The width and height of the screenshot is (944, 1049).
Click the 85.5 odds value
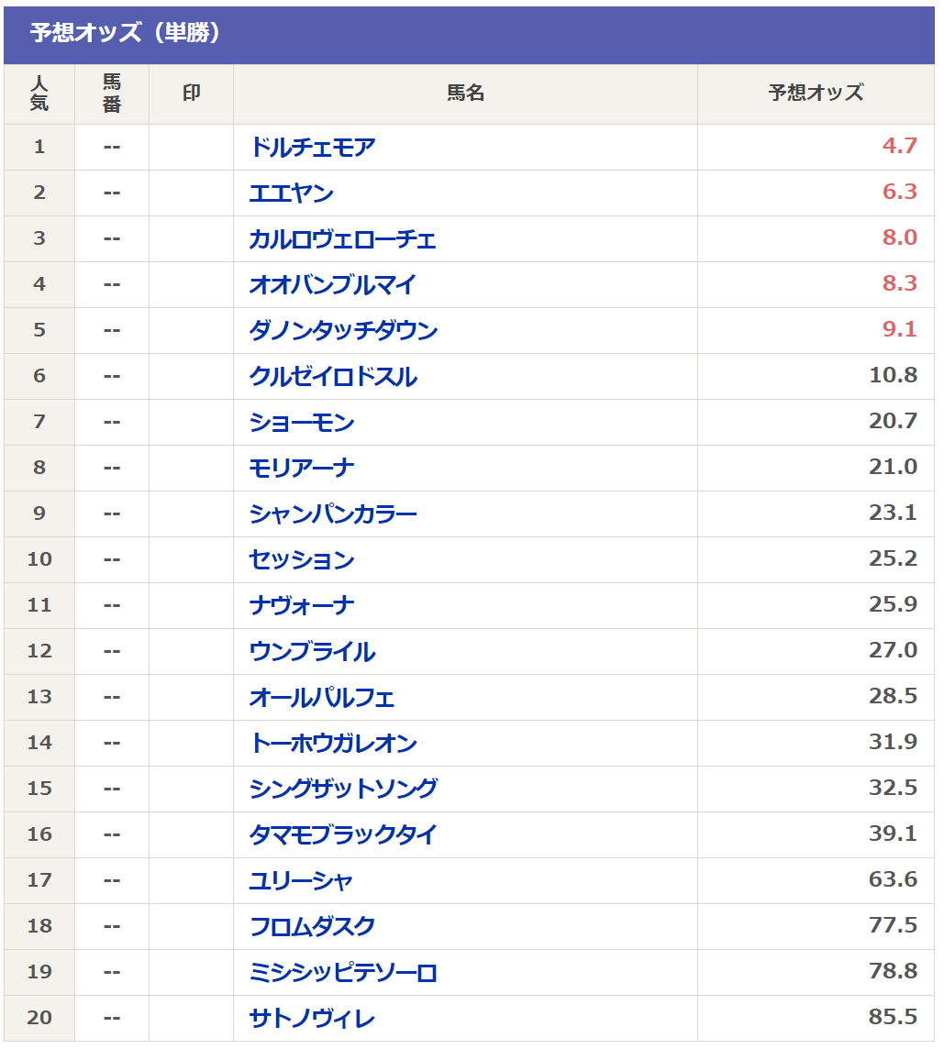(894, 1016)
